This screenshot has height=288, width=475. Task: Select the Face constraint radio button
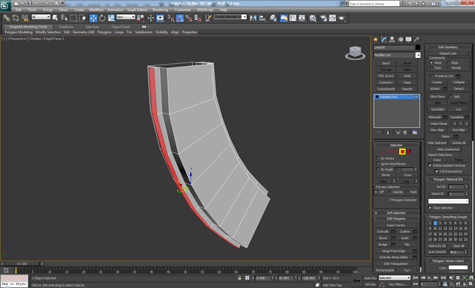(x=431, y=68)
